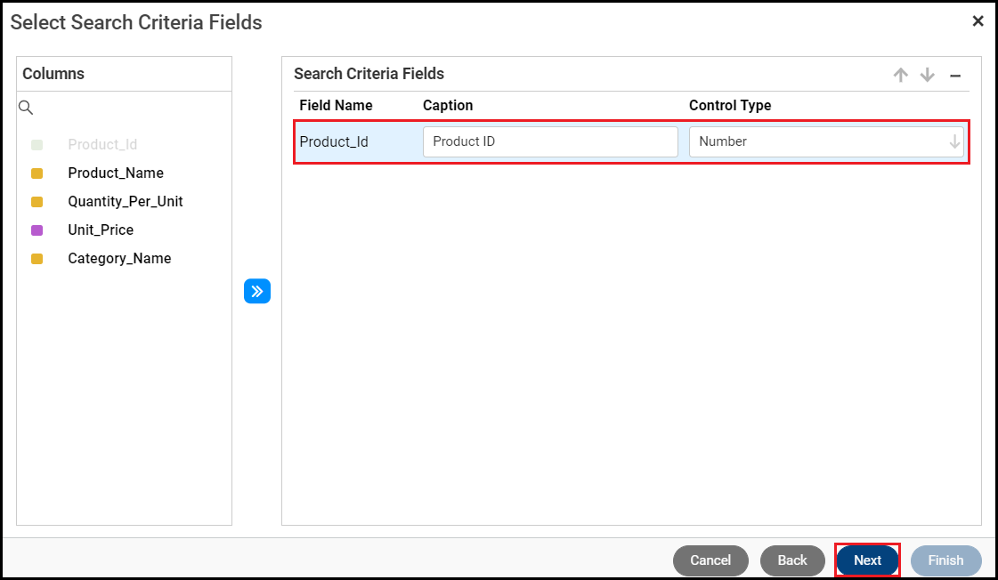
Task: Click the Category_Name yellow square icon
Action: point(37,259)
